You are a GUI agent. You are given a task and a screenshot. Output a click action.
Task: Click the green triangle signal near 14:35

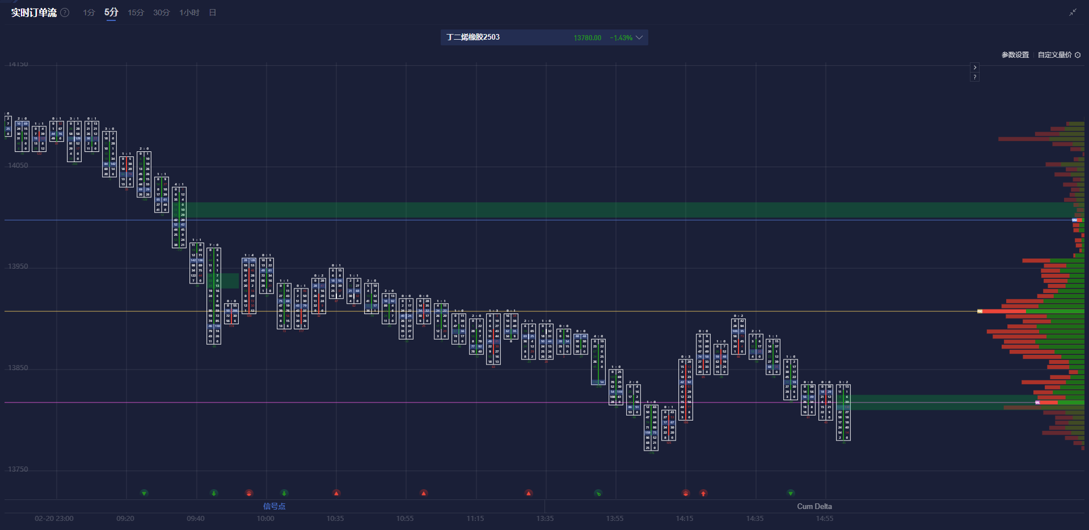791,493
